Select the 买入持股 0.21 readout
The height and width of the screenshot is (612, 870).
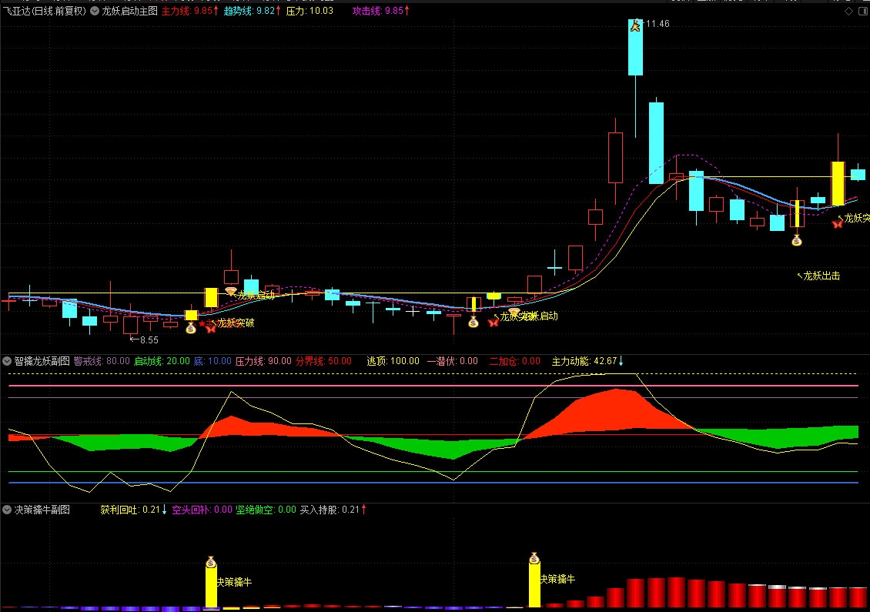tap(333, 510)
